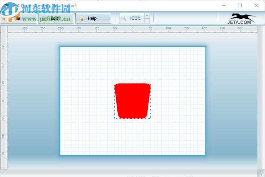Open the File menu
Viewport: 265px width, 177px height.
point(19,18)
